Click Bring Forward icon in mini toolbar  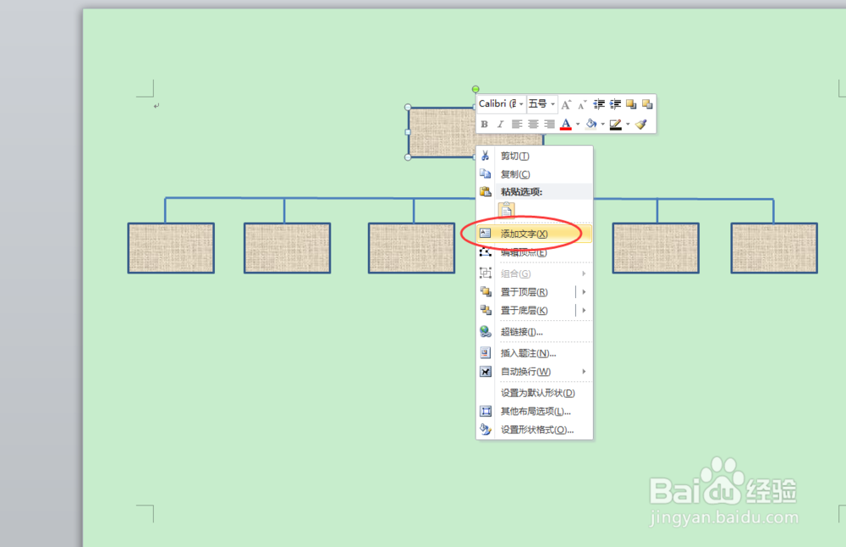[x=631, y=104]
